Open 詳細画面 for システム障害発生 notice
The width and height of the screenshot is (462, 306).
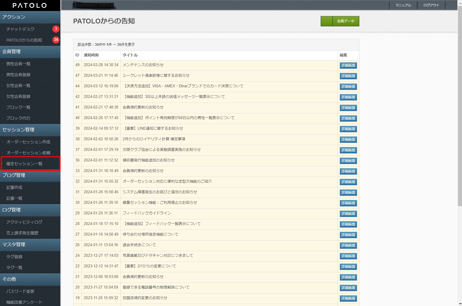point(348,193)
